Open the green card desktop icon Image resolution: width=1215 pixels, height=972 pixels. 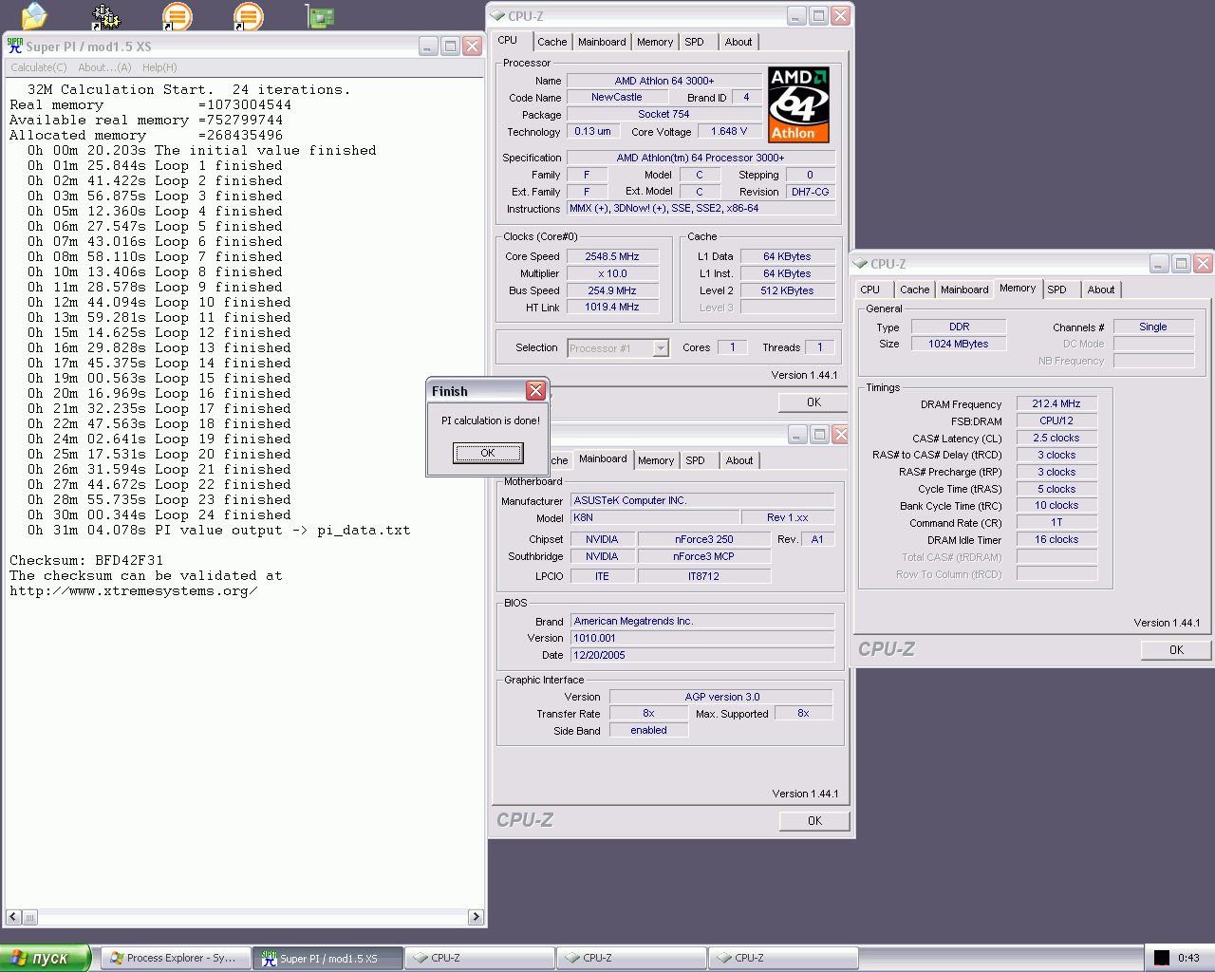click(320, 16)
